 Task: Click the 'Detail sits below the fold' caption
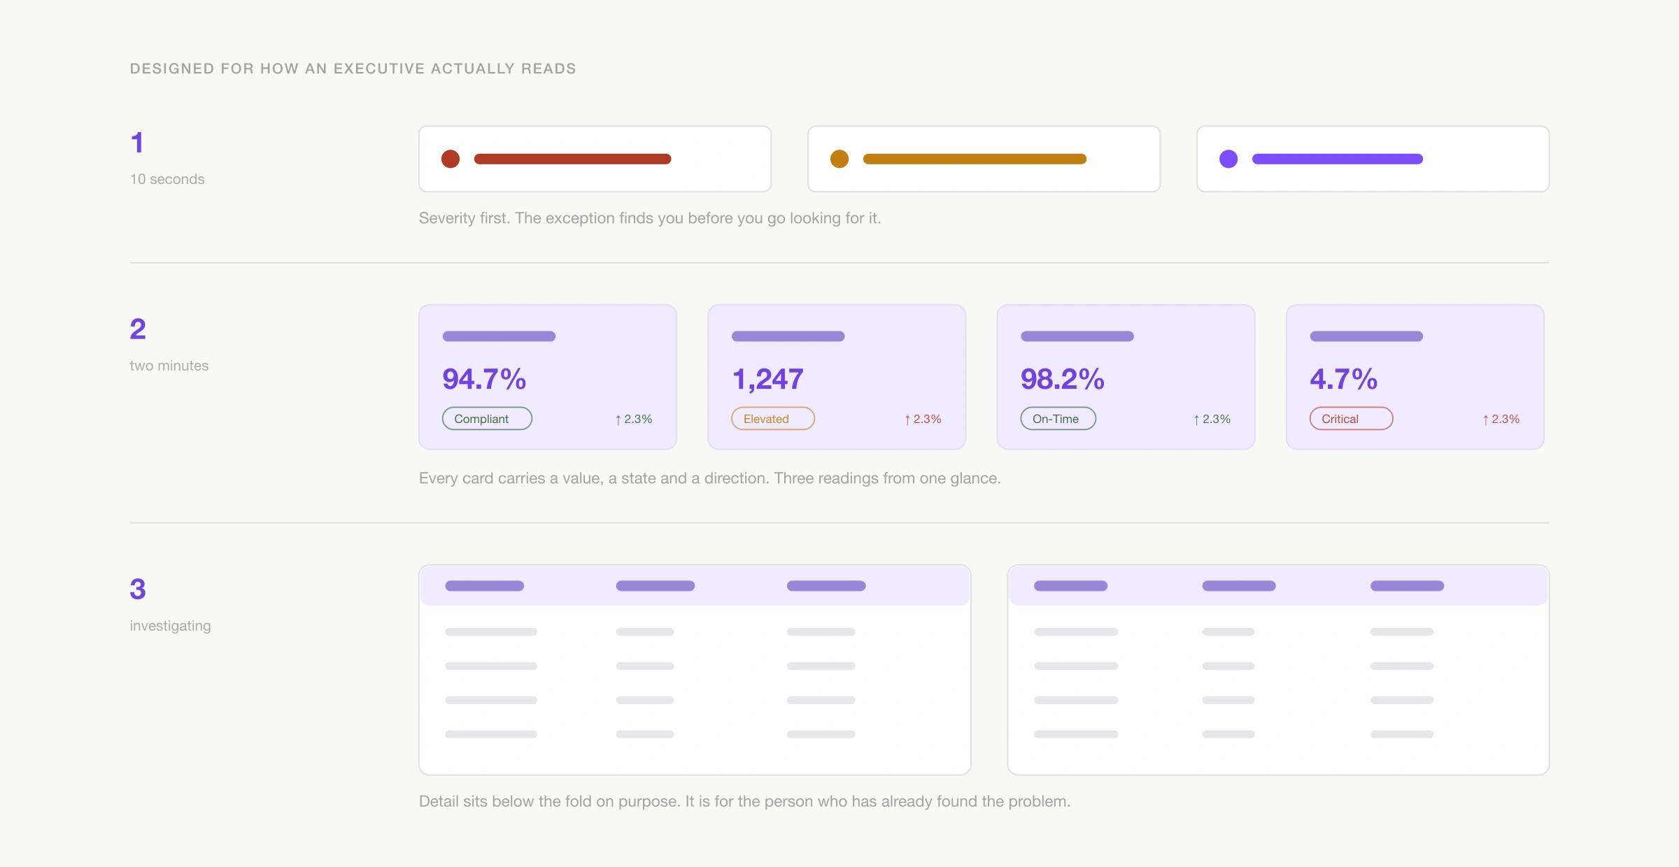[744, 801]
